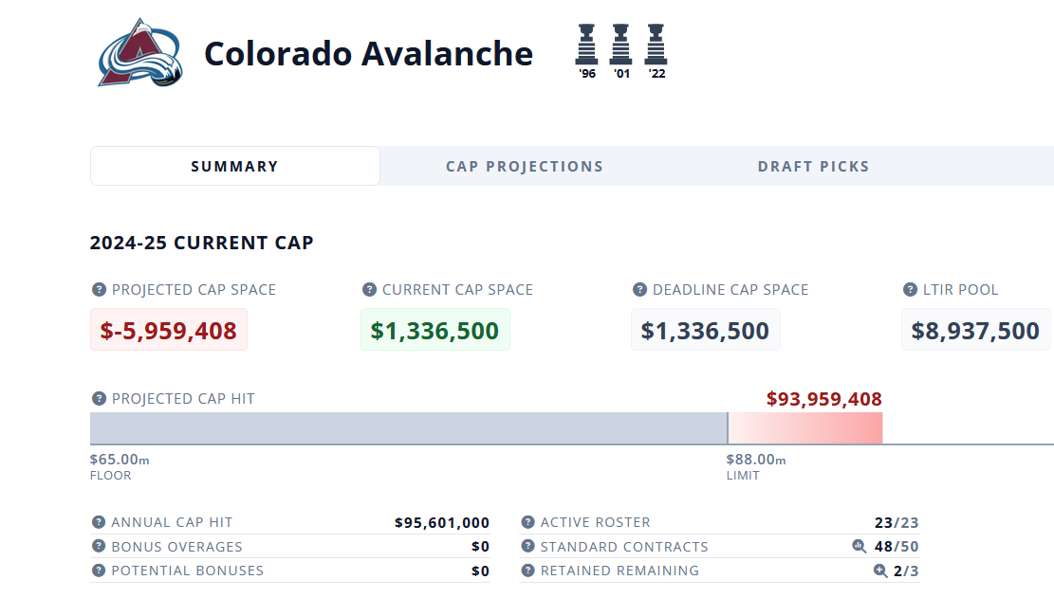Open magnifier icon beside Retained Remaining count
Screen dimensions: 1054x598
pos(880,571)
